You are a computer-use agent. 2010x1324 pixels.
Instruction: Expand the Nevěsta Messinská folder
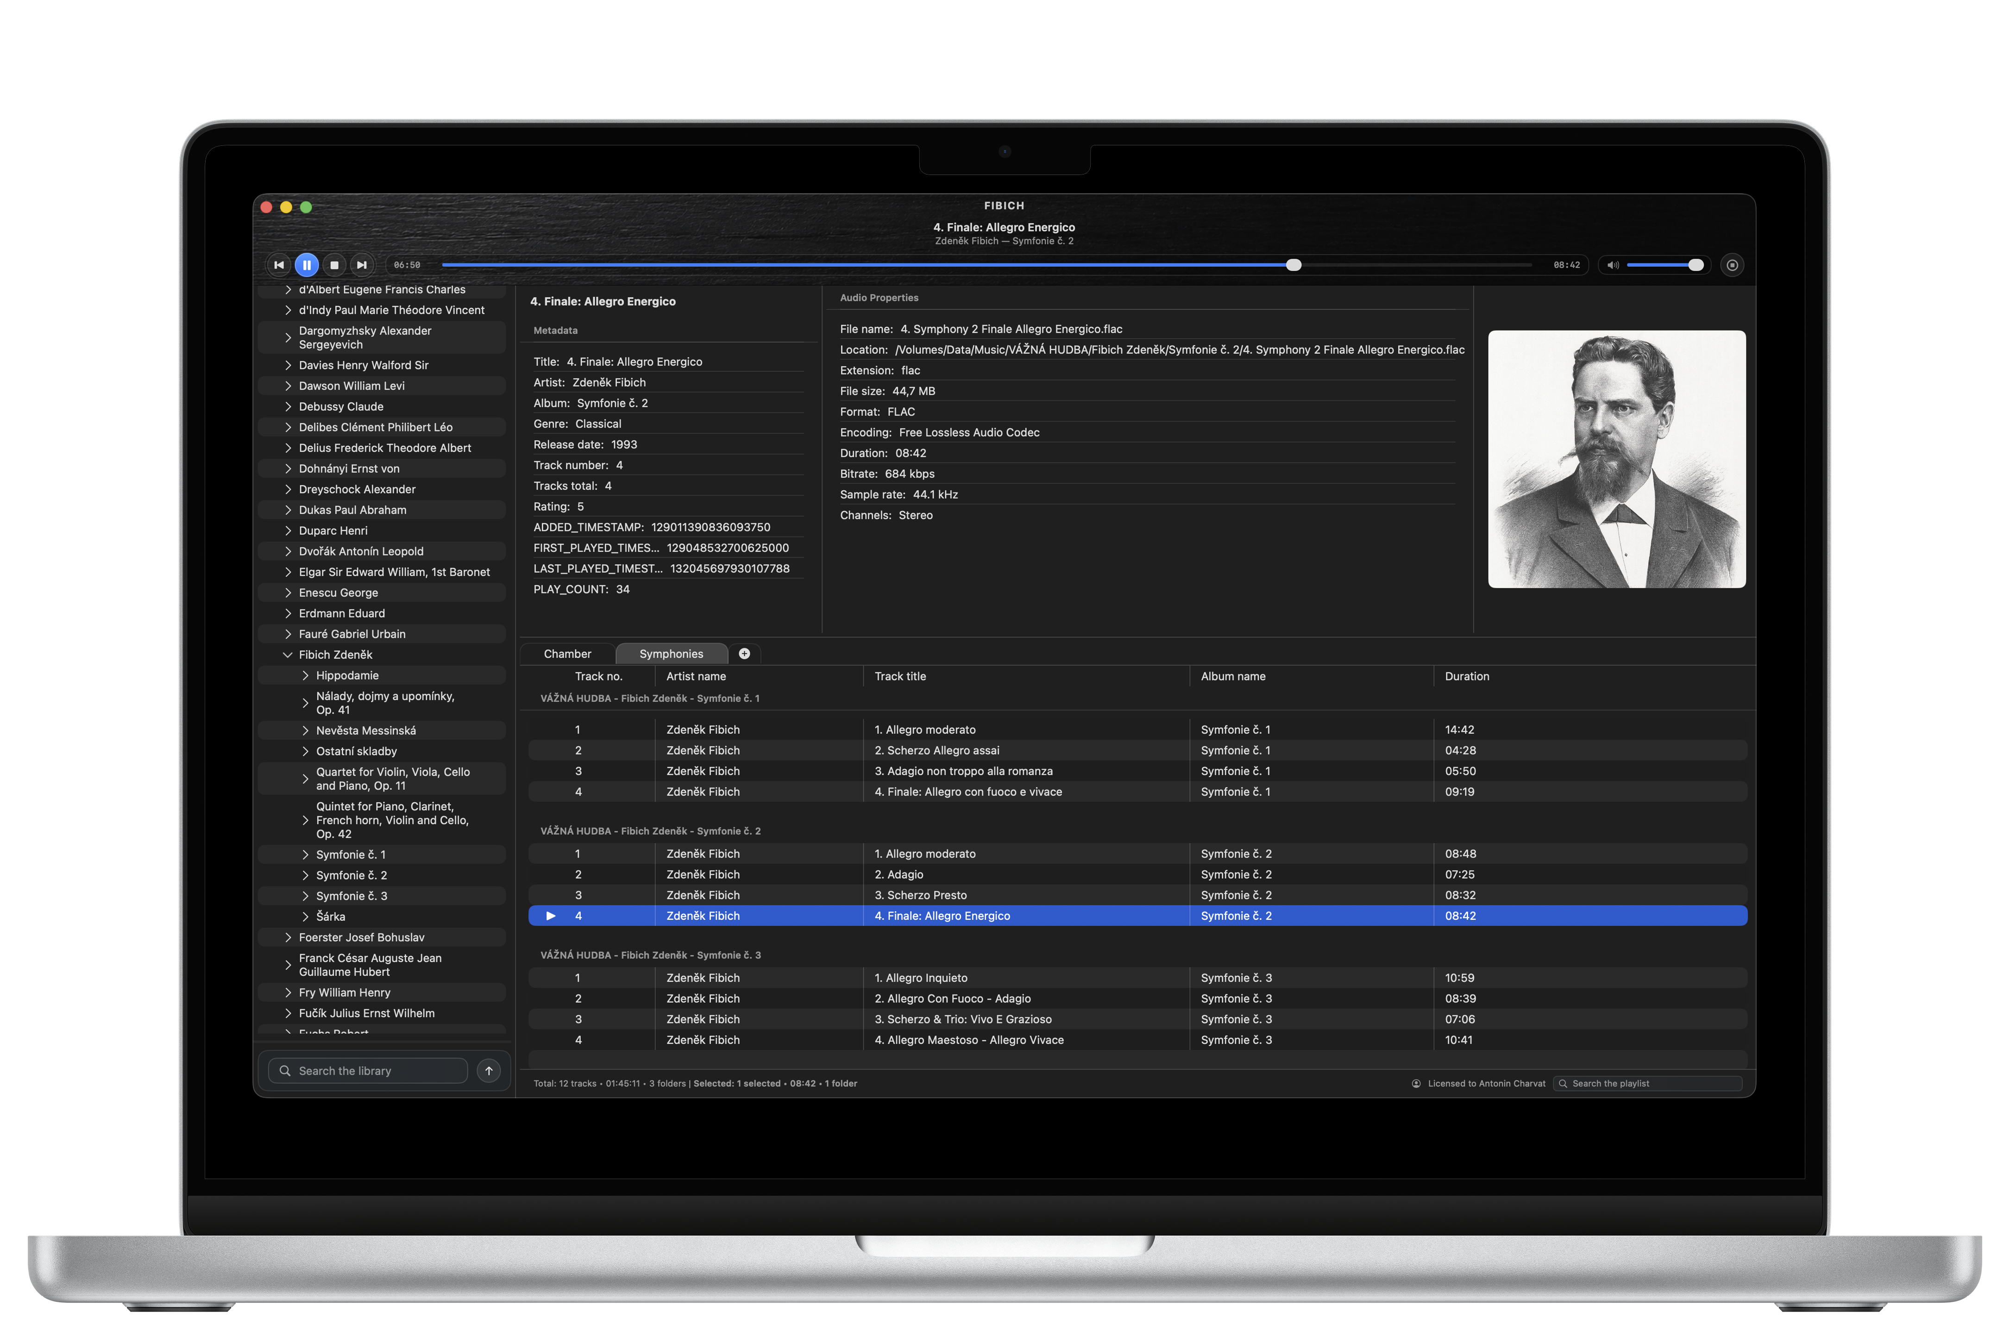click(x=305, y=731)
